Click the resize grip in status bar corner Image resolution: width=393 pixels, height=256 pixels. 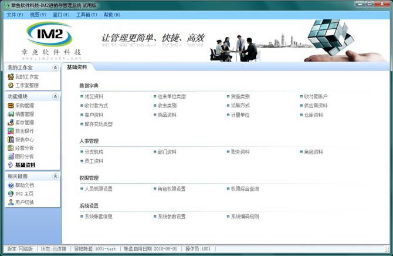click(x=387, y=249)
